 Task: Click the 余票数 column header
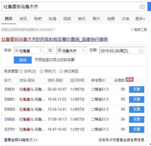click(120, 80)
